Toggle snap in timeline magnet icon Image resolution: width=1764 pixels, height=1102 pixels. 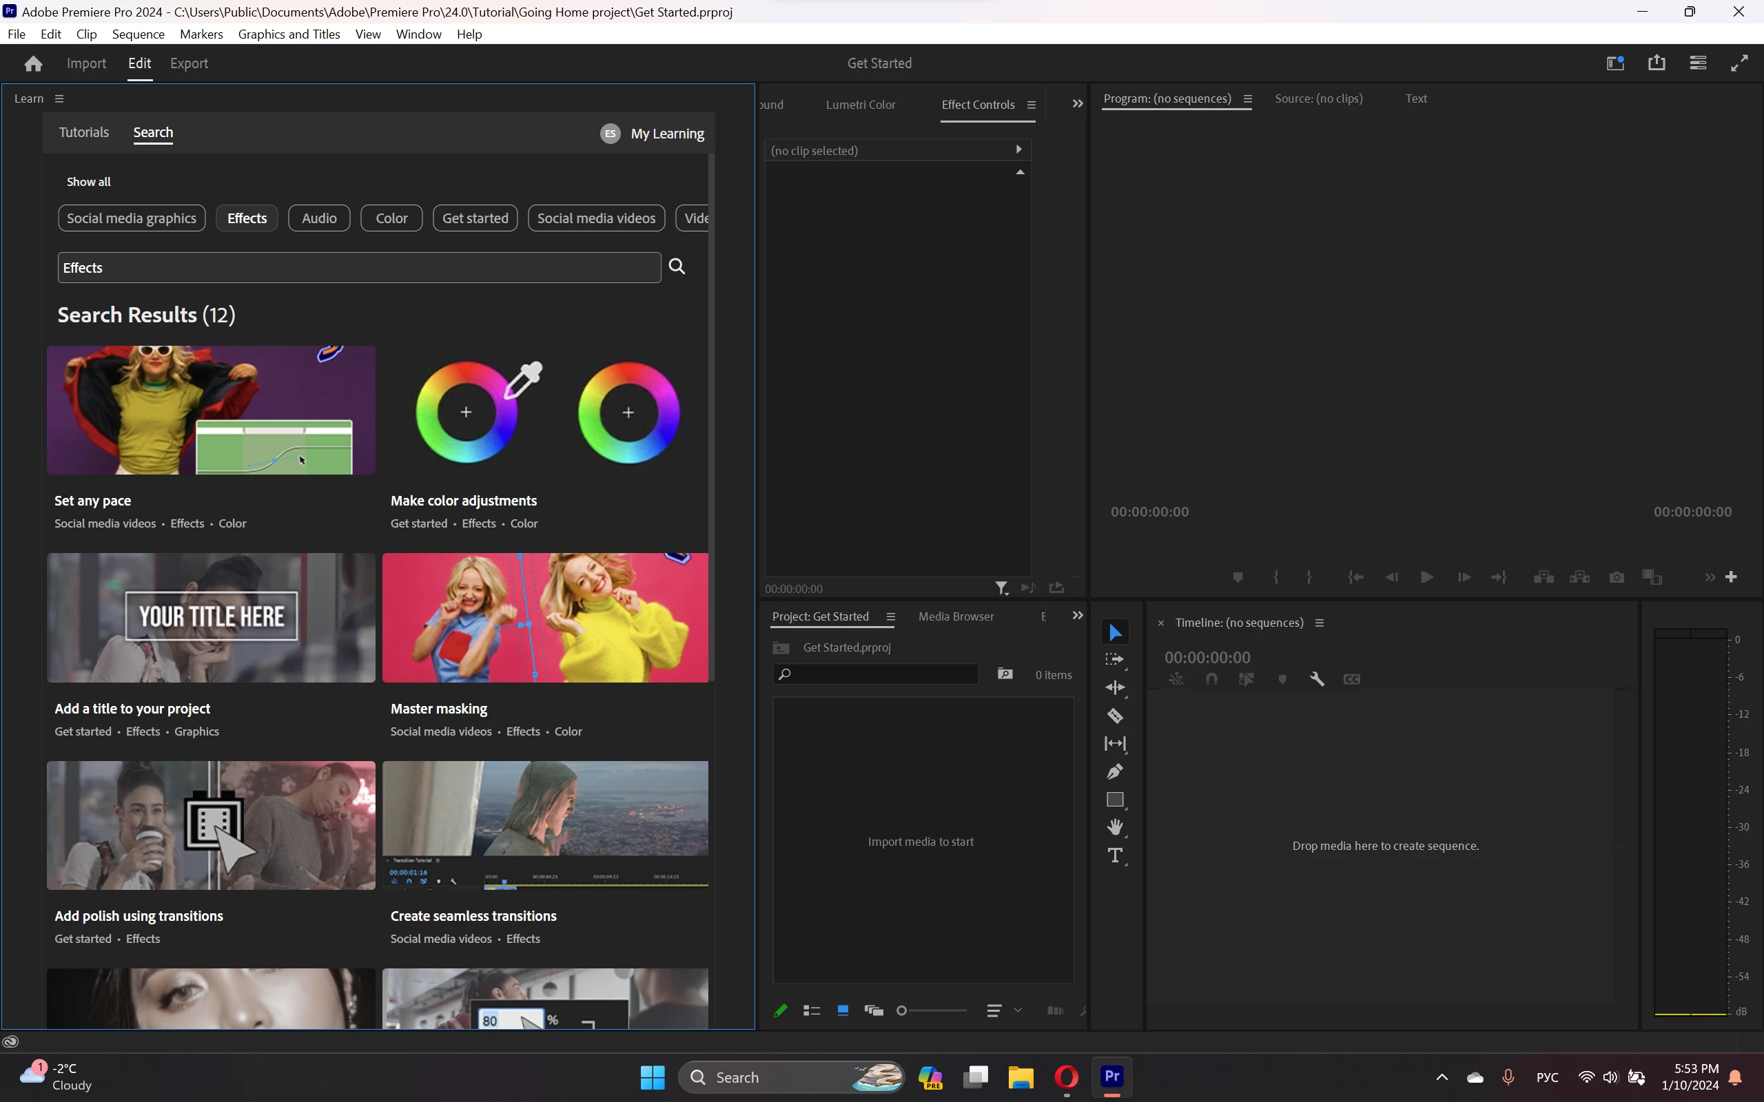1211,679
